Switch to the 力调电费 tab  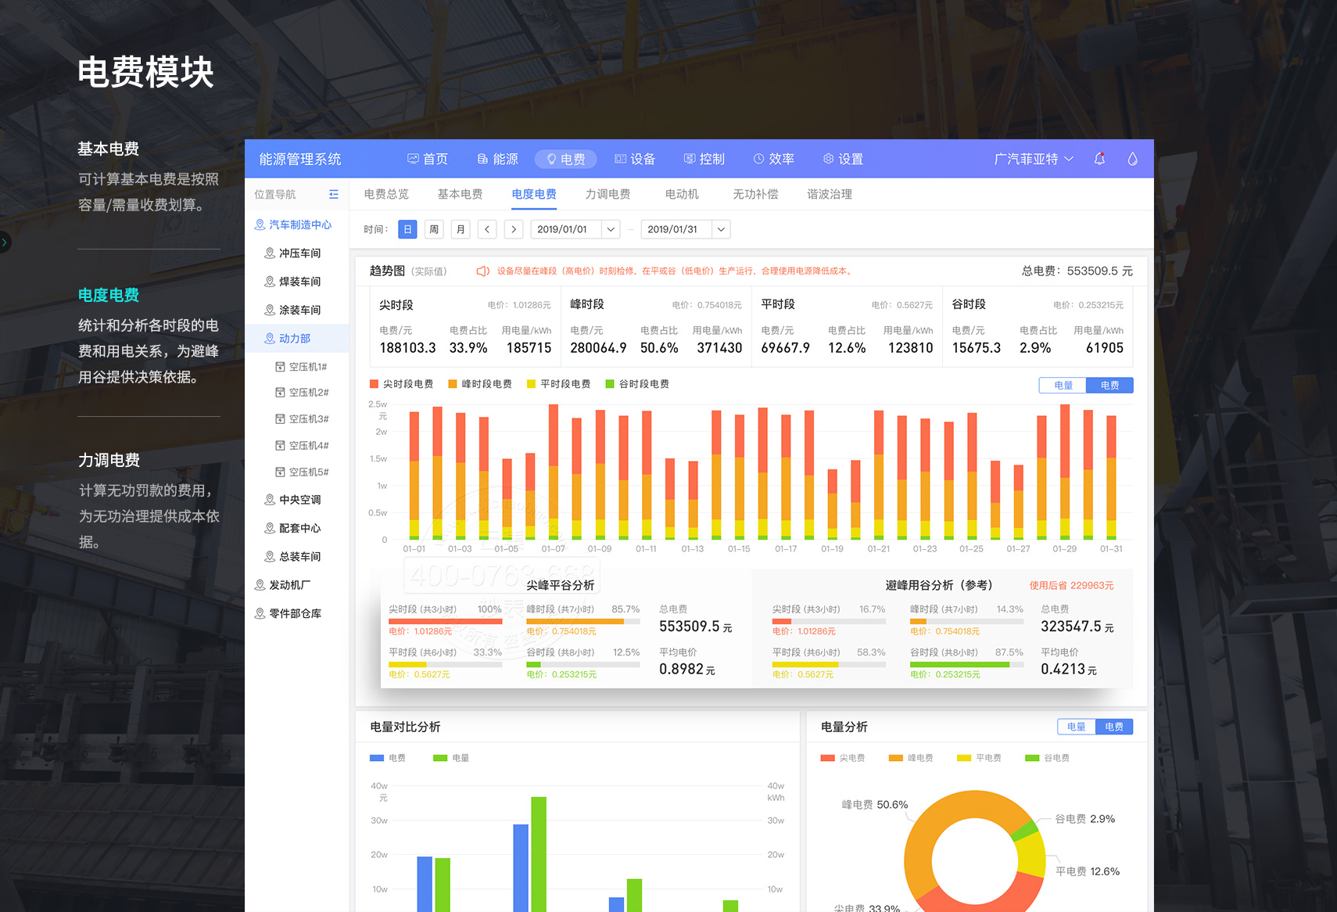click(608, 194)
